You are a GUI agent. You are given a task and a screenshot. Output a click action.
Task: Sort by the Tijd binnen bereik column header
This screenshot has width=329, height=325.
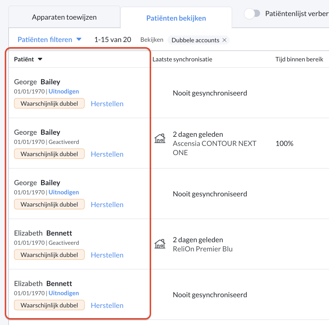(x=299, y=59)
